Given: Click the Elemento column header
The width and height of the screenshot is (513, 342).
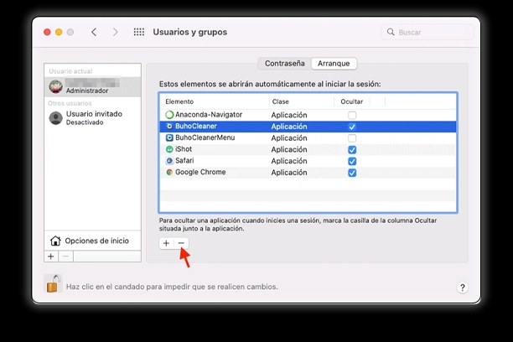Looking at the screenshot, I should (x=179, y=101).
